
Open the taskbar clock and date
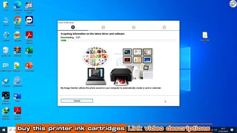223,130
